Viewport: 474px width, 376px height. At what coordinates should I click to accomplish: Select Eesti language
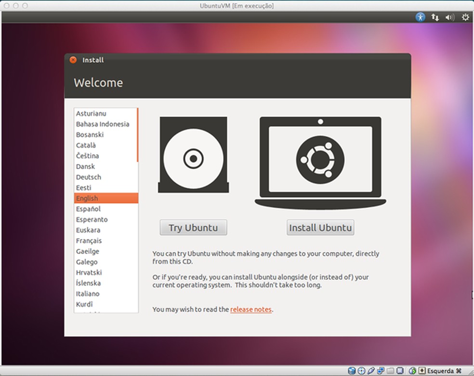tap(105, 188)
